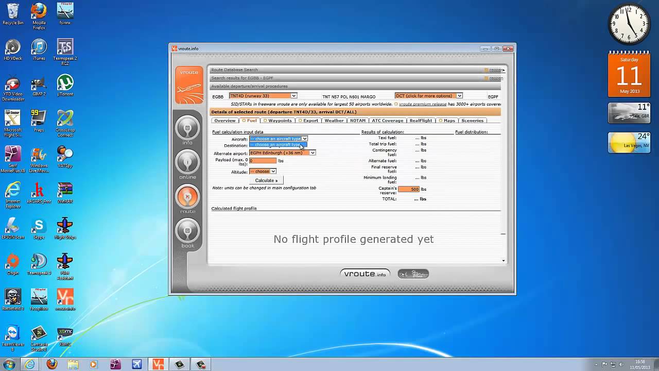
Task: Pick the highlighted 'choose an aircraft type' list option
Action: tap(278, 145)
